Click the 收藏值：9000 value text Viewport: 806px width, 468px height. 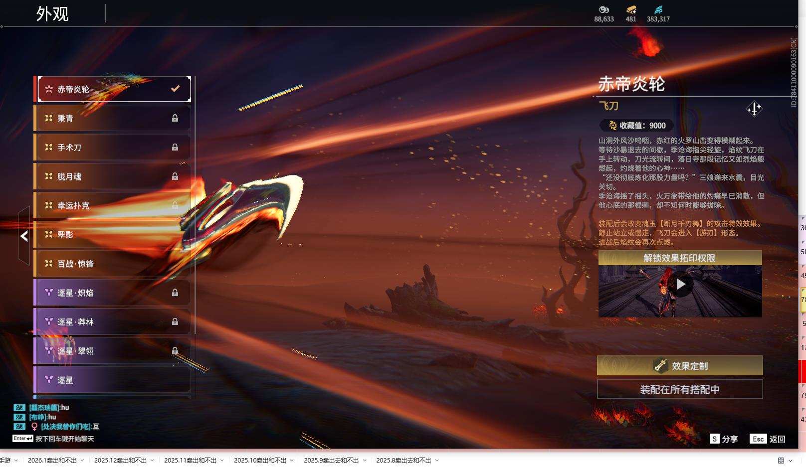[x=642, y=126]
